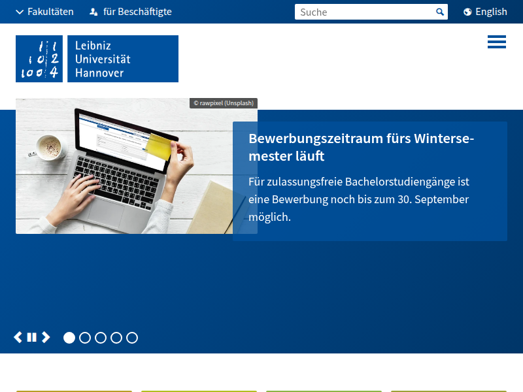Switch language to English
Screen dimensions: 523x392
486,12
